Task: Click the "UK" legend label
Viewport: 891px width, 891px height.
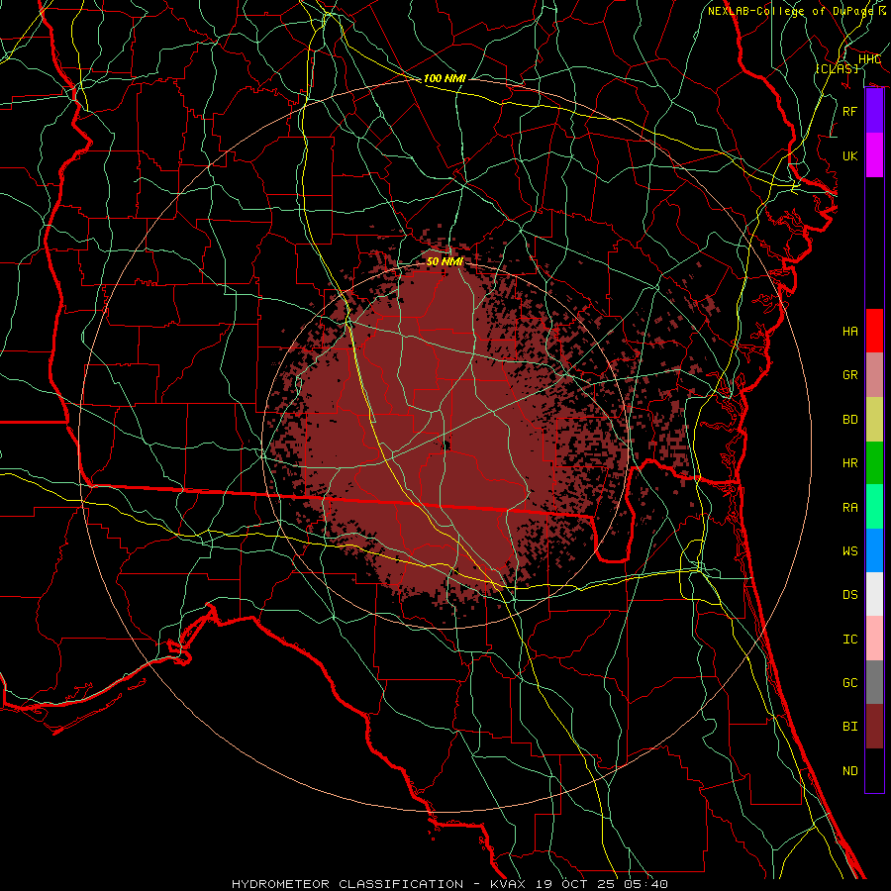Action: tap(850, 155)
